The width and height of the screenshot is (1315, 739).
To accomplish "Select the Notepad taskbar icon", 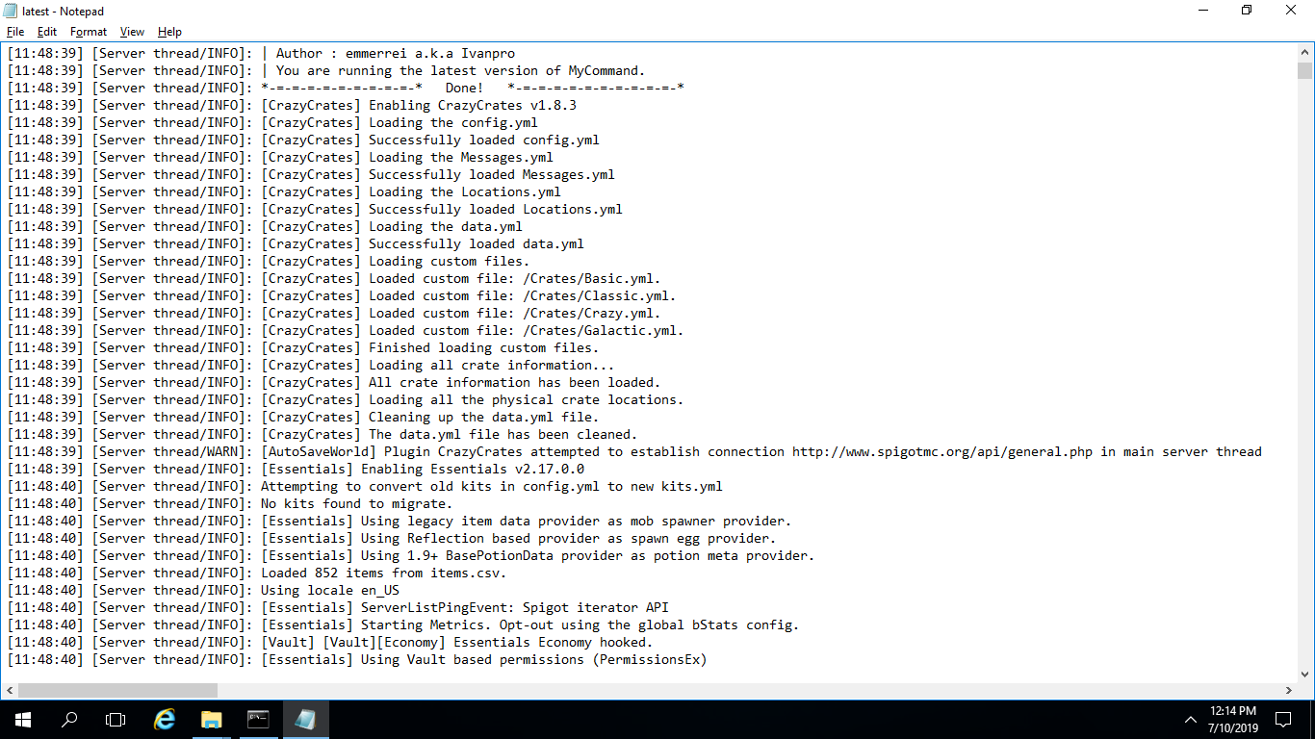I will [305, 719].
